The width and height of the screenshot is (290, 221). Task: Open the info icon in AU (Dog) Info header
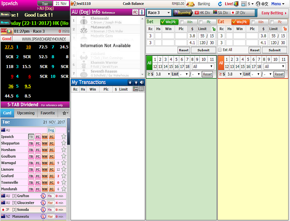(142, 12)
